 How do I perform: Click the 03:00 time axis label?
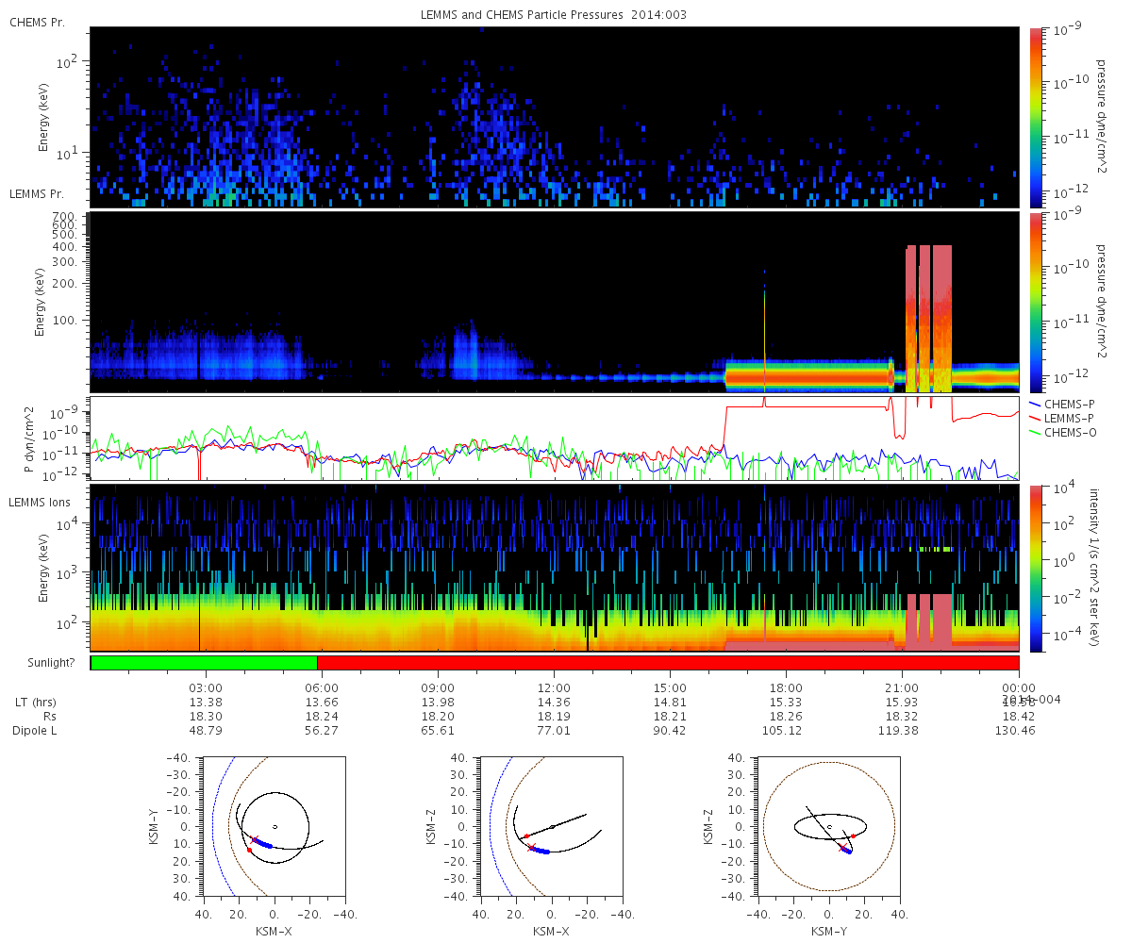[206, 687]
